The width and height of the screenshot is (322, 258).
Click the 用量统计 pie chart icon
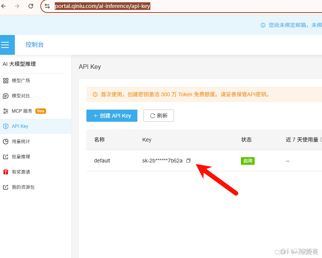point(6,142)
